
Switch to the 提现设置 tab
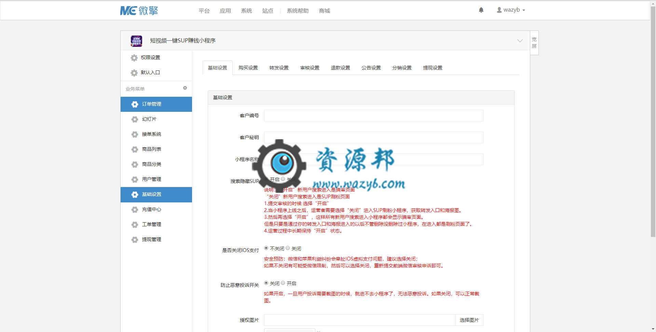[433, 68]
